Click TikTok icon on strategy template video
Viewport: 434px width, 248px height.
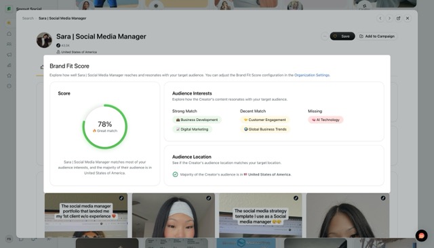(296, 198)
